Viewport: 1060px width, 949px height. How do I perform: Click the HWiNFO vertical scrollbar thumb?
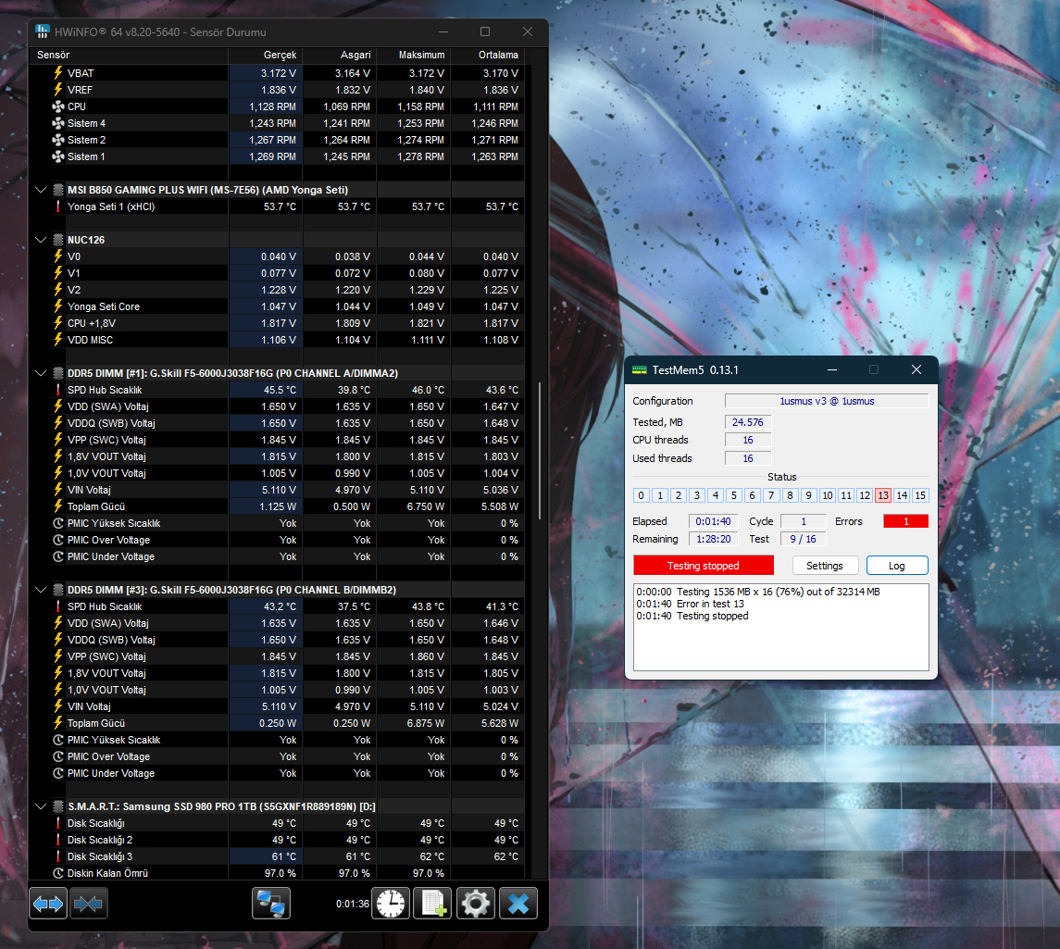(540, 452)
